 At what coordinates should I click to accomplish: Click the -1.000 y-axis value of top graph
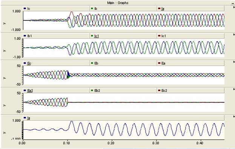pyautogui.click(x=16, y=30)
